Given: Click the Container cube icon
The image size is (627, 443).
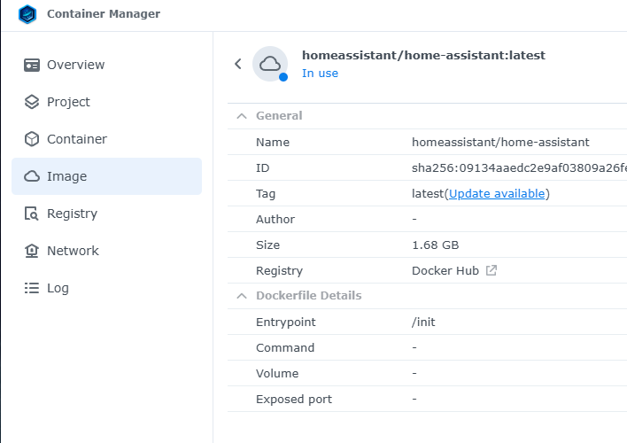Looking at the screenshot, I should coord(32,139).
